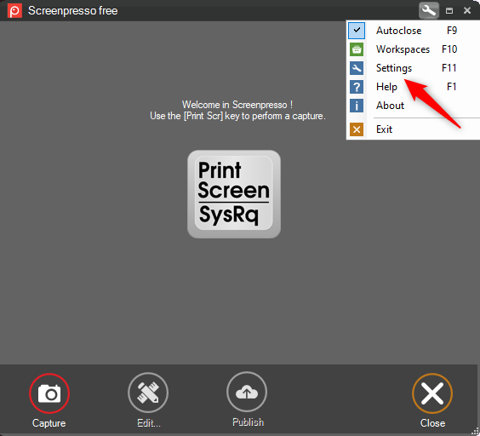Click the blue info About icon
The width and height of the screenshot is (480, 436).
(x=357, y=106)
